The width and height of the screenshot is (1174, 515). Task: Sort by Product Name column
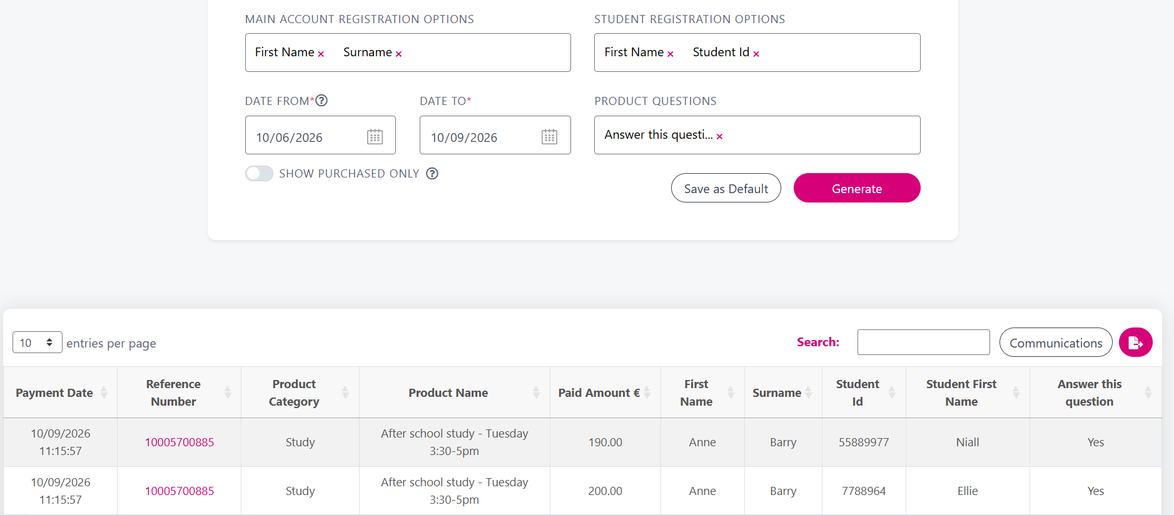455,392
